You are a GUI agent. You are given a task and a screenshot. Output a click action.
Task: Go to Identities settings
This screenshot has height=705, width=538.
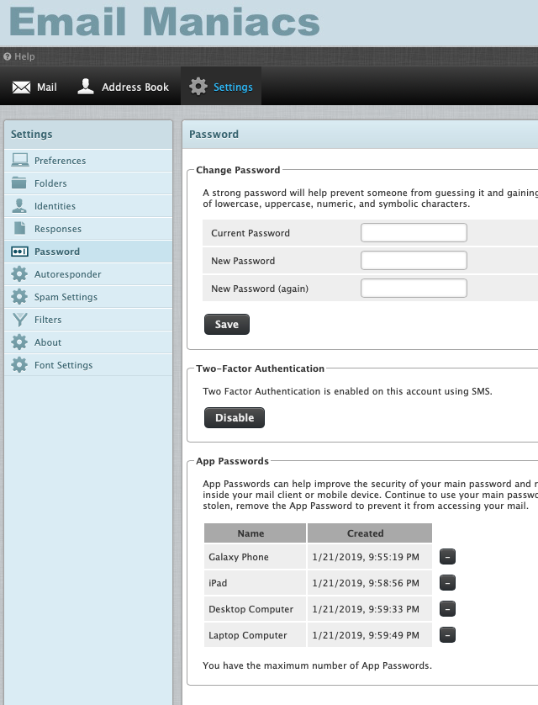(x=88, y=206)
